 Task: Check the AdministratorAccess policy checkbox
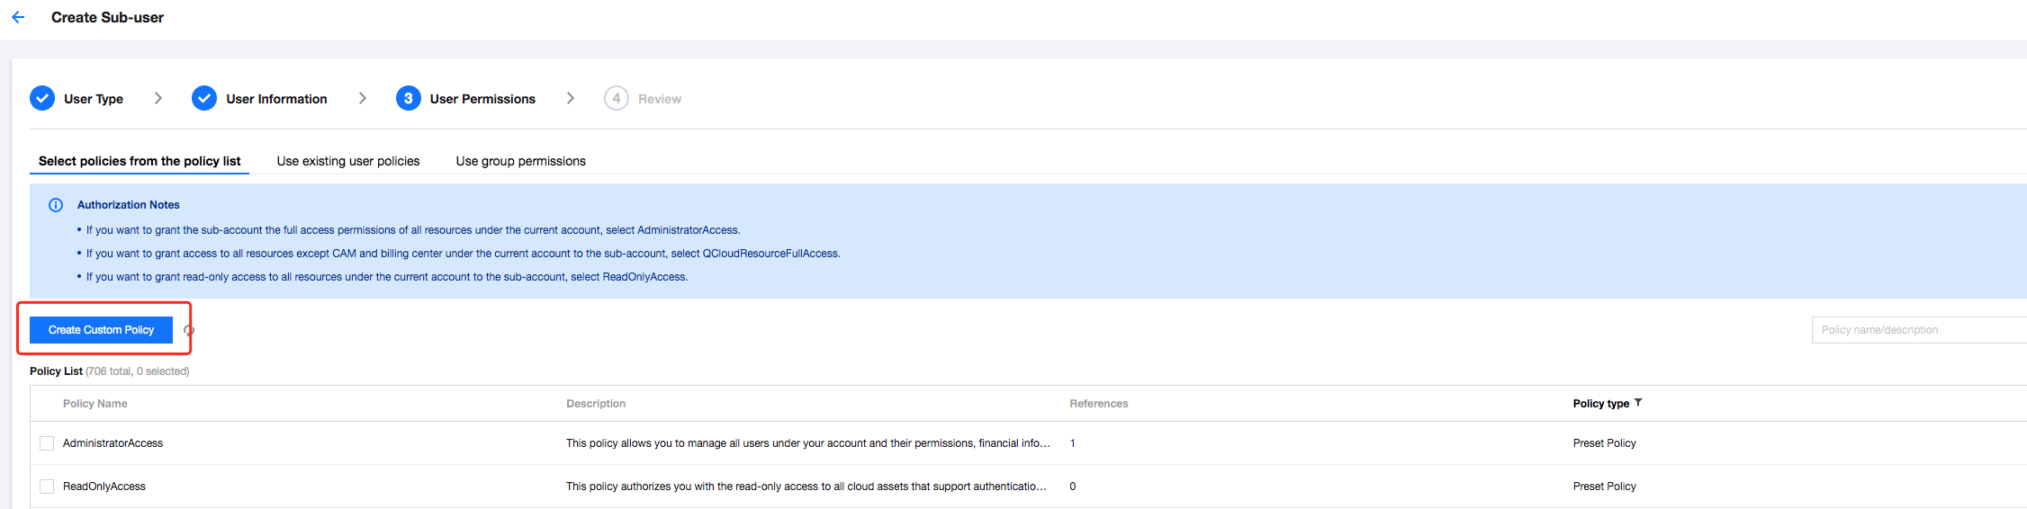click(47, 443)
